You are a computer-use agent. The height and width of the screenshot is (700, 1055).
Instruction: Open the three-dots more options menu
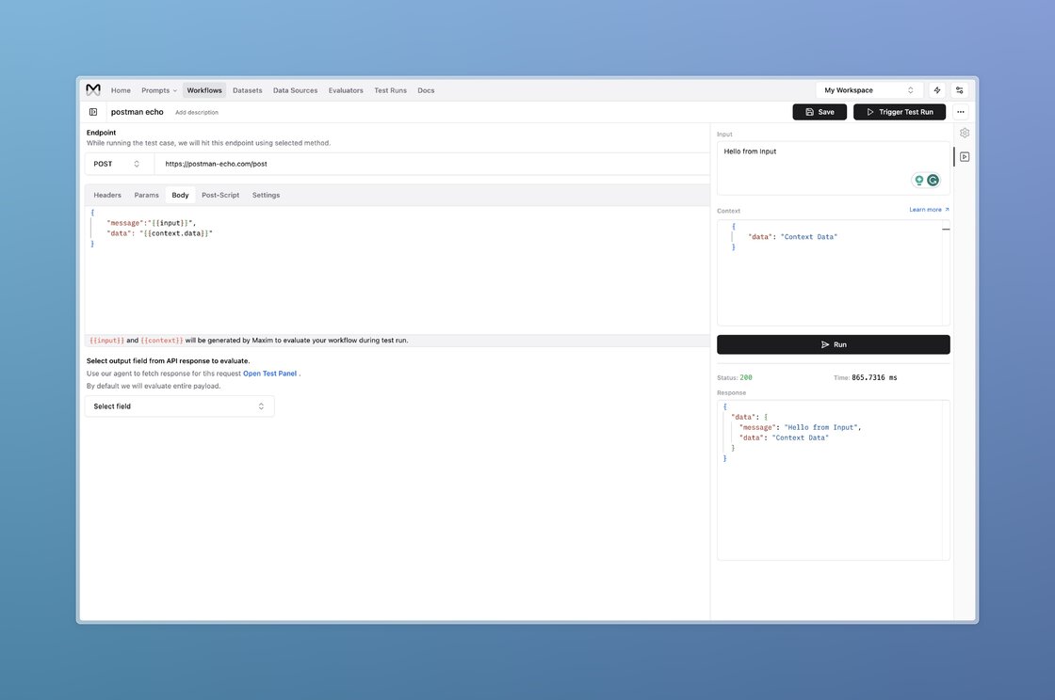[x=960, y=112]
